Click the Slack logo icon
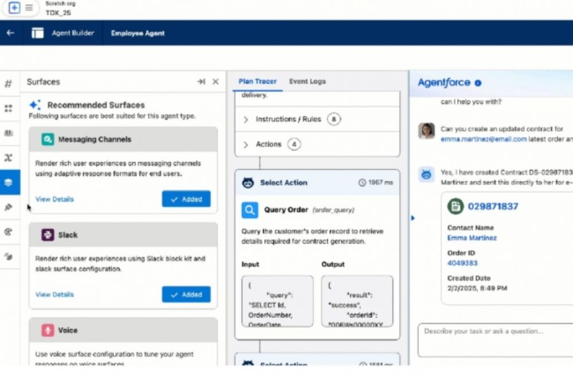 click(x=48, y=235)
